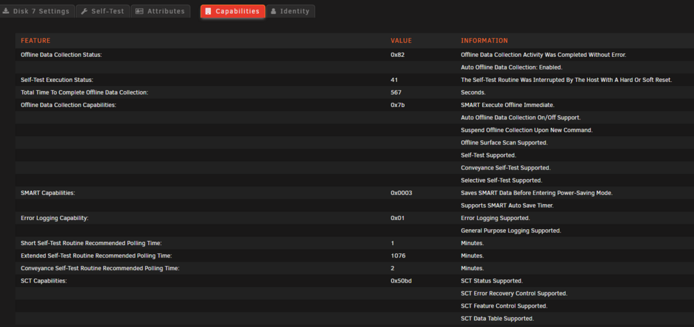Select the Error Logging Capability label
The image size is (694, 327).
(54, 218)
